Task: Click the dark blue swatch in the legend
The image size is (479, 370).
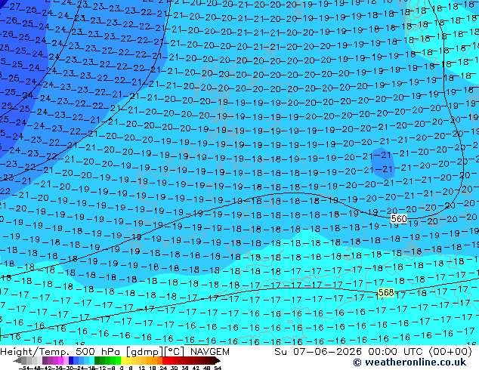Action: 71,360
